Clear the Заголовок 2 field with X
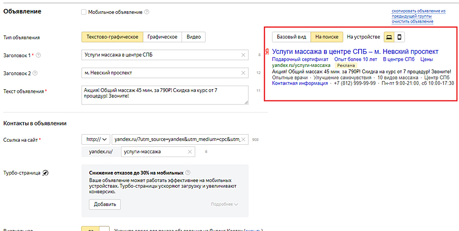This screenshot has height=231, width=459. [243, 73]
